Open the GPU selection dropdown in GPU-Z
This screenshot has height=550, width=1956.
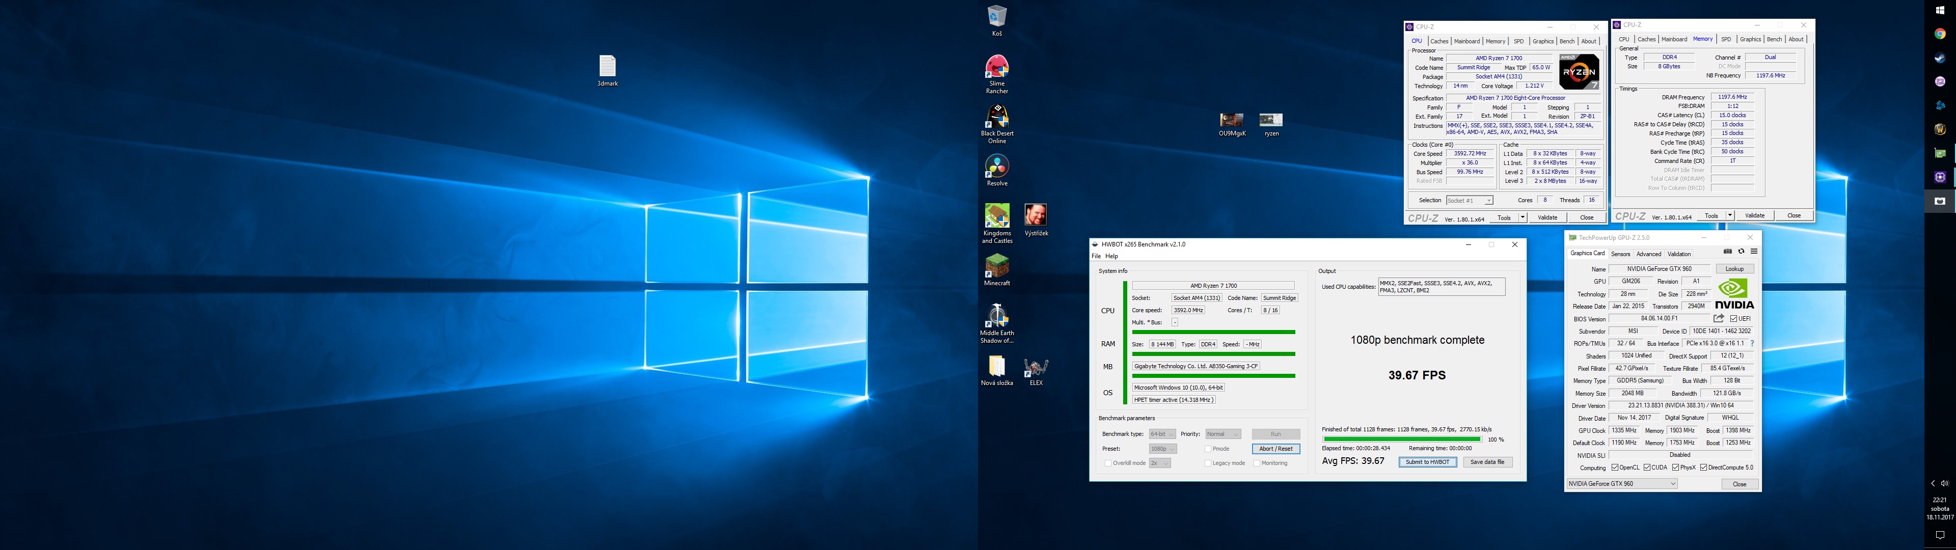coord(1622,484)
